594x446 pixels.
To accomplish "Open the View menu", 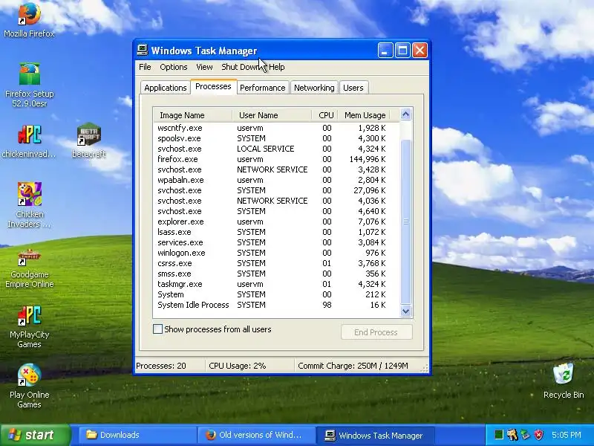I will click(204, 67).
